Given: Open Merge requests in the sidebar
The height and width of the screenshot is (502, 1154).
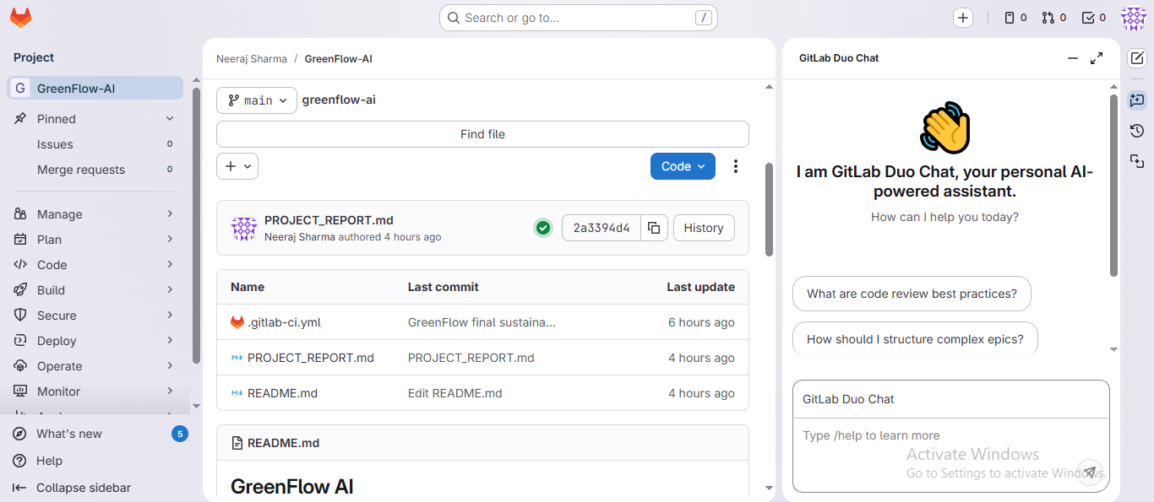Looking at the screenshot, I should tap(81, 170).
